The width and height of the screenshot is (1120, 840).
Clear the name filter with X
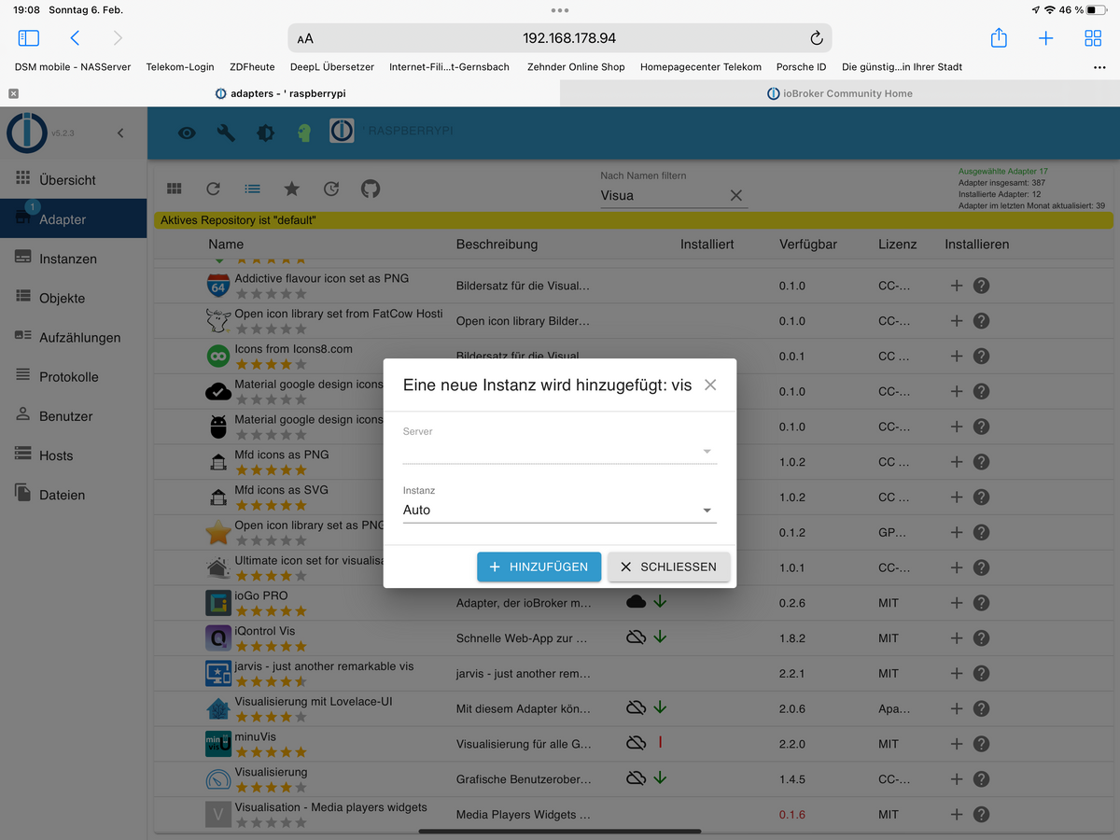[736, 195]
